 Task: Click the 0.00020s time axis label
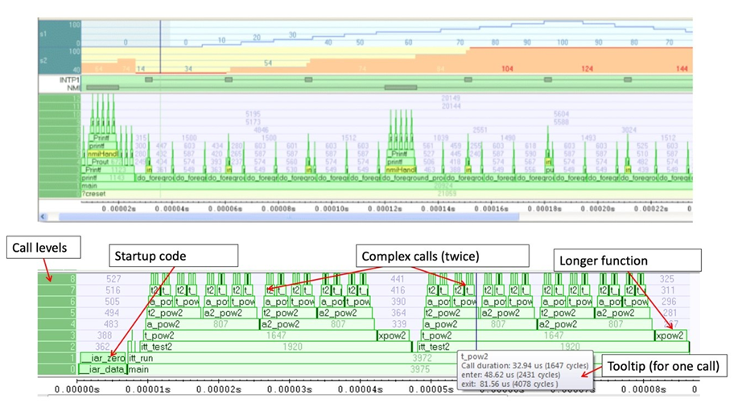point(598,208)
